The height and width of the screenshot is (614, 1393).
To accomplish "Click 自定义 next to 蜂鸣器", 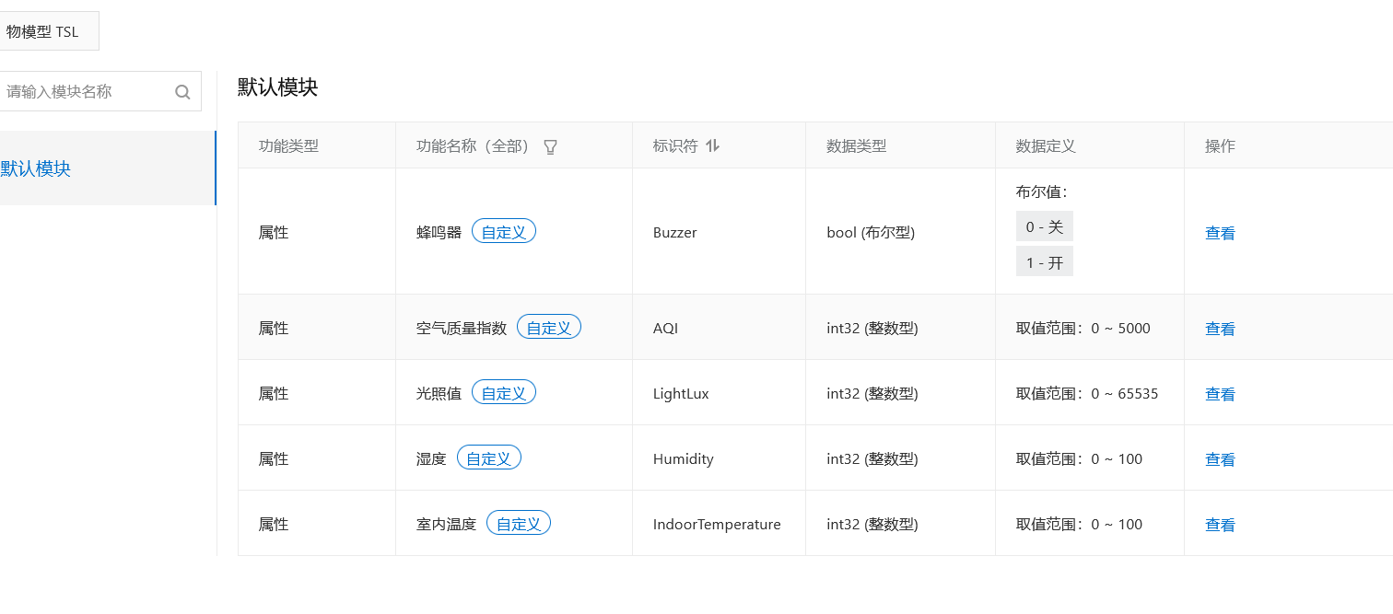I will click(503, 231).
